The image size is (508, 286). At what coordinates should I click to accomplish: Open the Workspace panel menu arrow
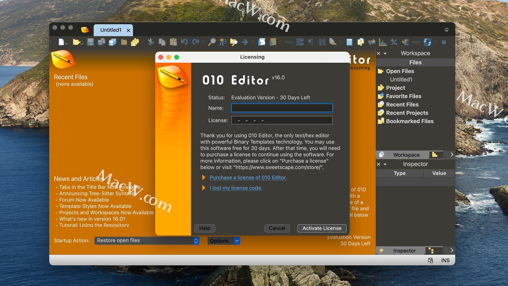point(385,53)
